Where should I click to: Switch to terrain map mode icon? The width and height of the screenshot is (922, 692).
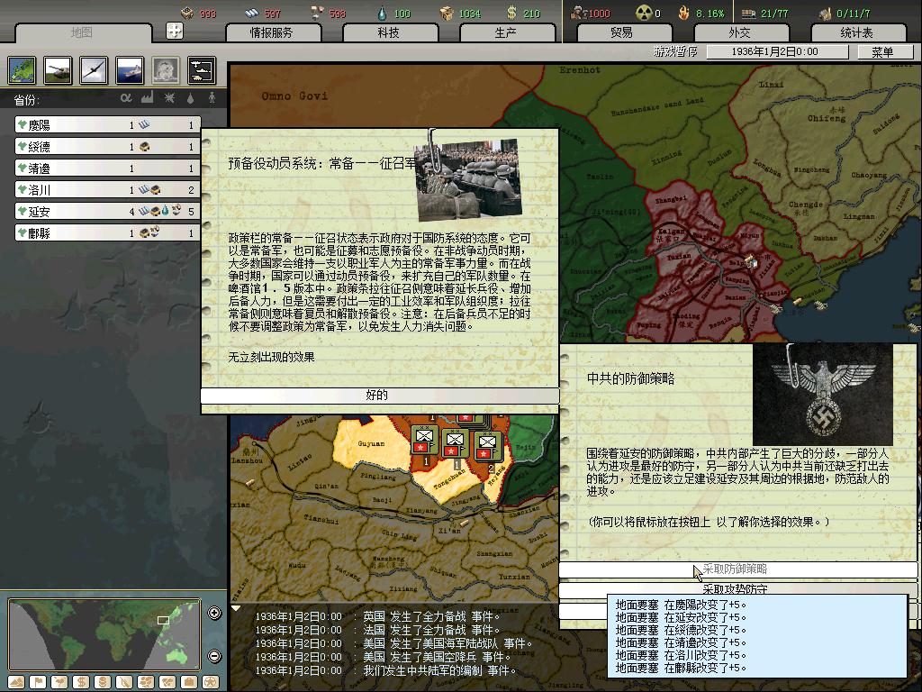16,681
